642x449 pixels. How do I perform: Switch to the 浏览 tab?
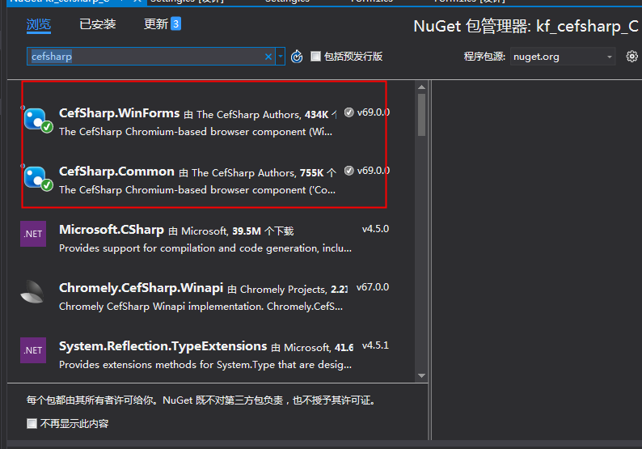pos(39,24)
